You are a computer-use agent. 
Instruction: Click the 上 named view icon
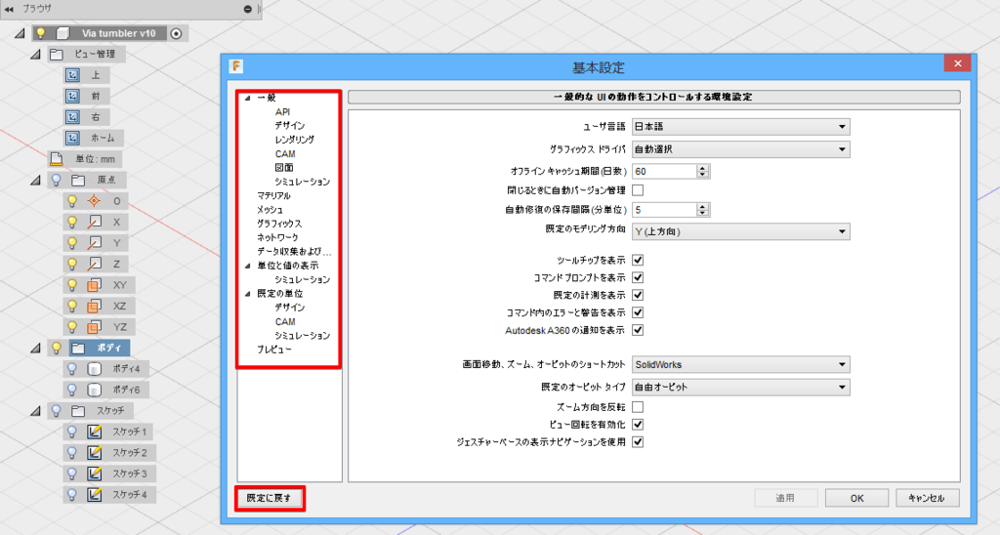point(72,75)
